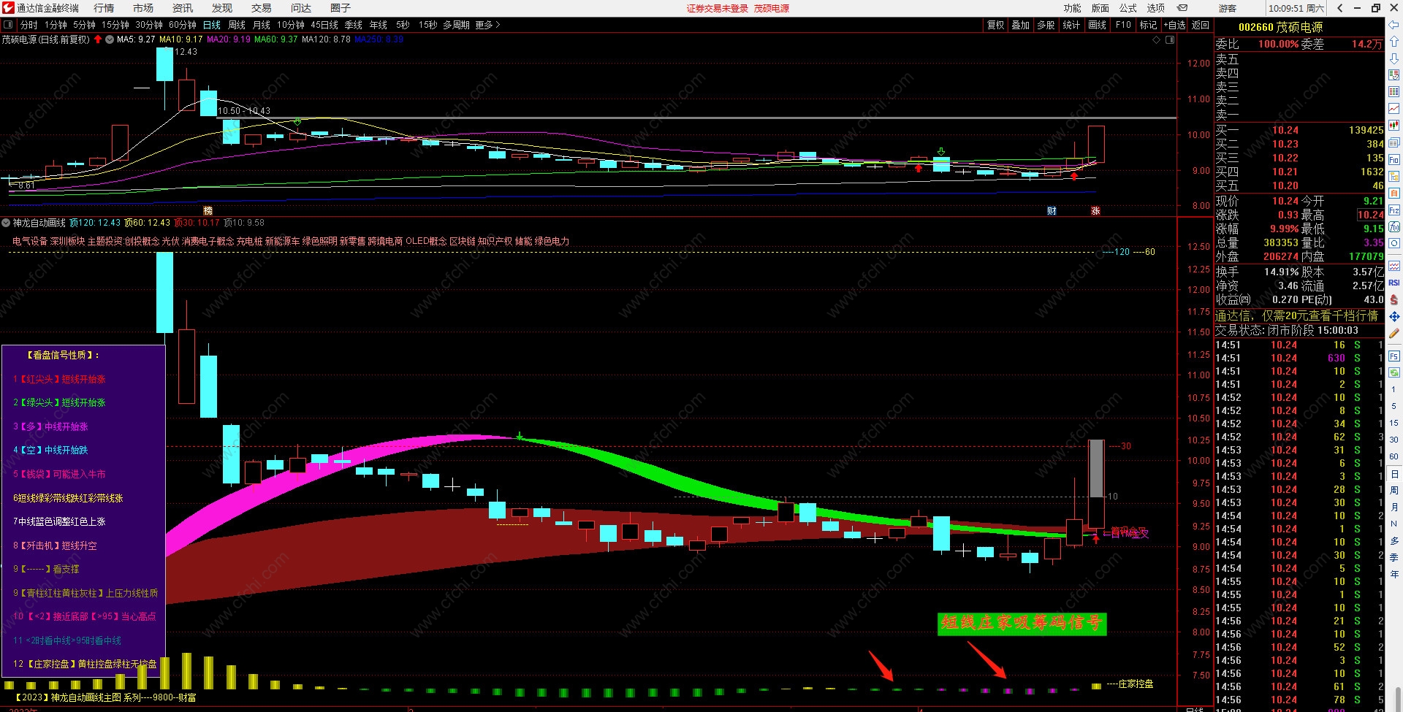Switch to 60-minute period in right sidebar

1394,456
